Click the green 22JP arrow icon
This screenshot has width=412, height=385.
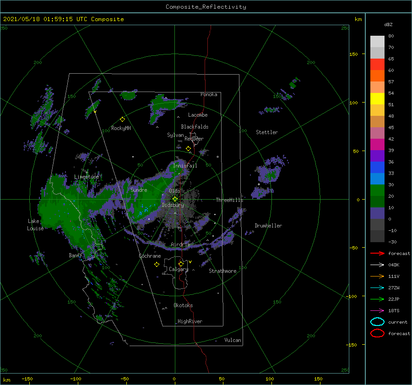tap(377, 299)
